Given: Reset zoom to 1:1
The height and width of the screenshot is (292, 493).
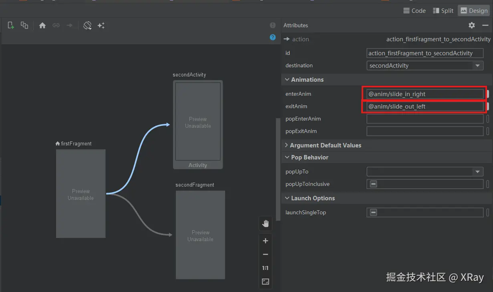Looking at the screenshot, I should [x=266, y=268].
